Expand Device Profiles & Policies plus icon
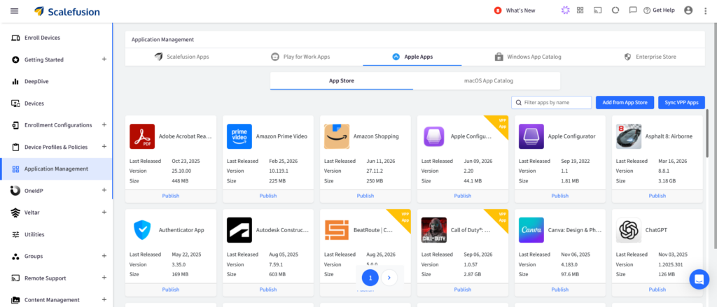Image resolution: width=717 pixels, height=307 pixels. pos(104,147)
